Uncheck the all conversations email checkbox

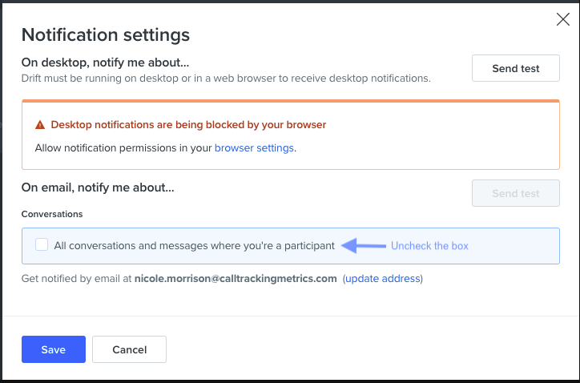42,245
